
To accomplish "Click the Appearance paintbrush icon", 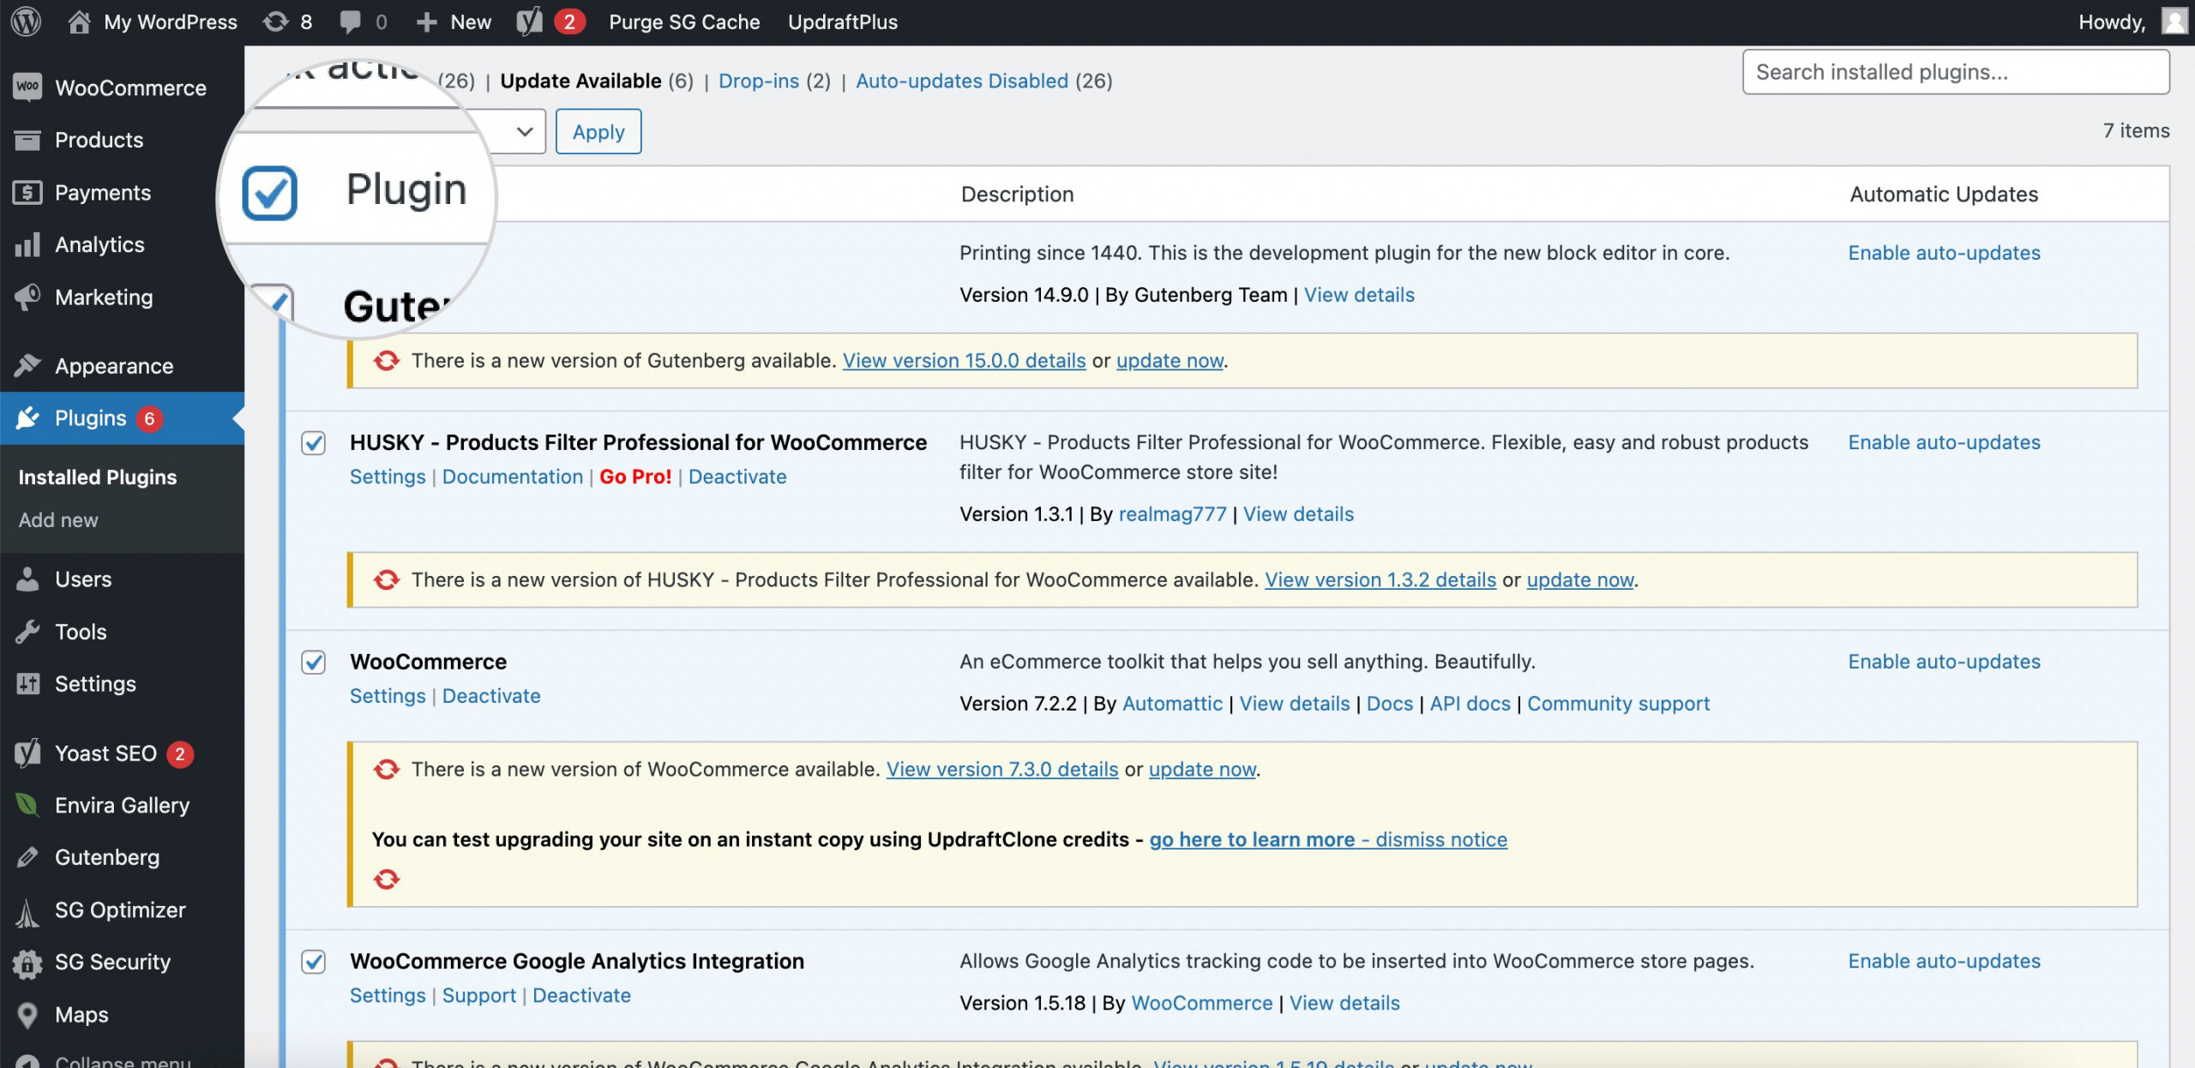I will pos(27,366).
